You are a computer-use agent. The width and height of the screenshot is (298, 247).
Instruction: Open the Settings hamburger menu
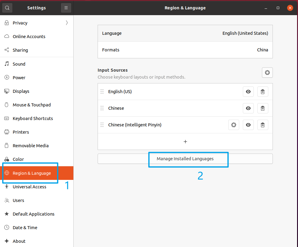point(66,8)
